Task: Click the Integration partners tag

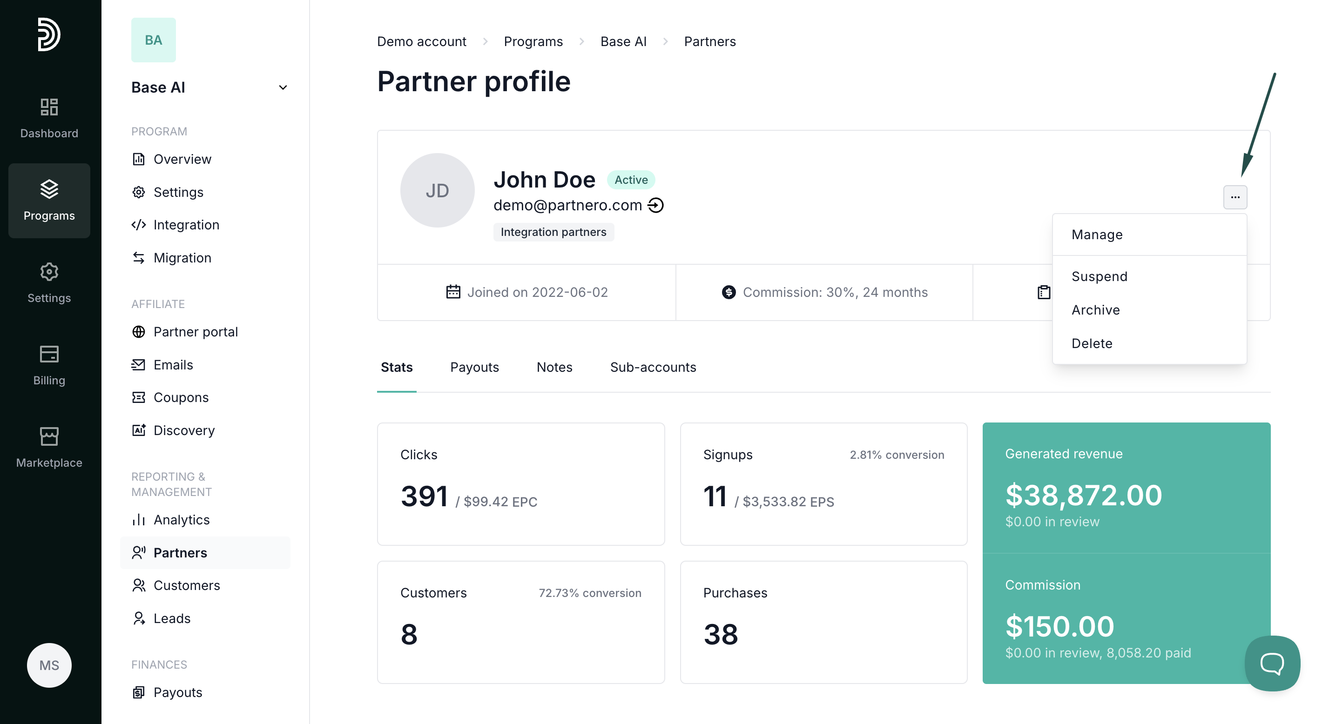Action: pos(553,232)
